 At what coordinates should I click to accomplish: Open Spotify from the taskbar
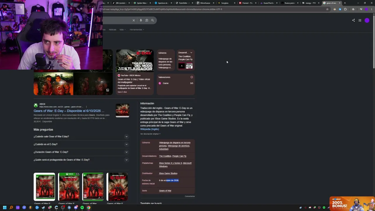[x=82, y=207]
